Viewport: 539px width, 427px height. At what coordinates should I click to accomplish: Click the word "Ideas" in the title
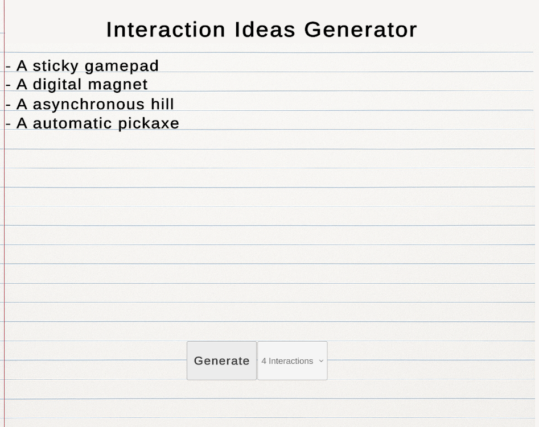tap(265, 30)
